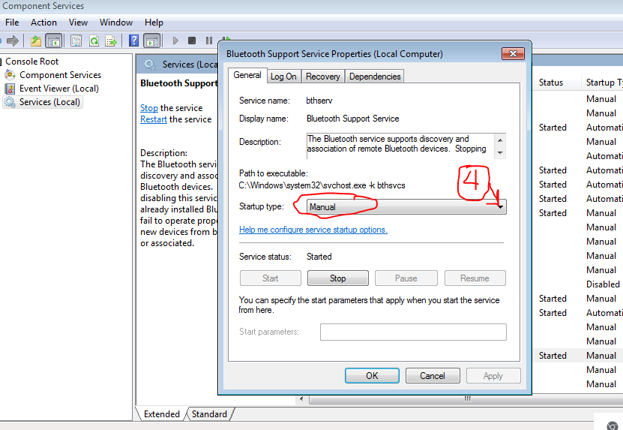Click the path text C:\Windows\system32\svchost.exe

302,185
